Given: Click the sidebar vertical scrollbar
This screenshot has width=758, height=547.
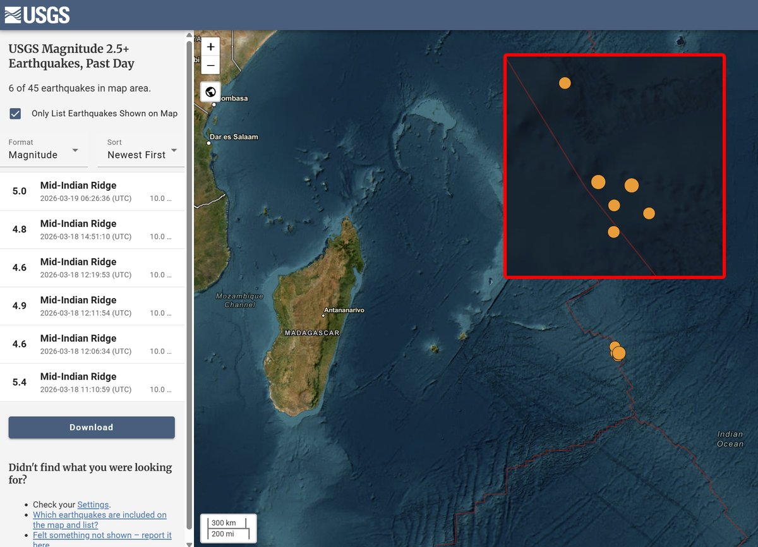Looking at the screenshot, I should 189,284.
